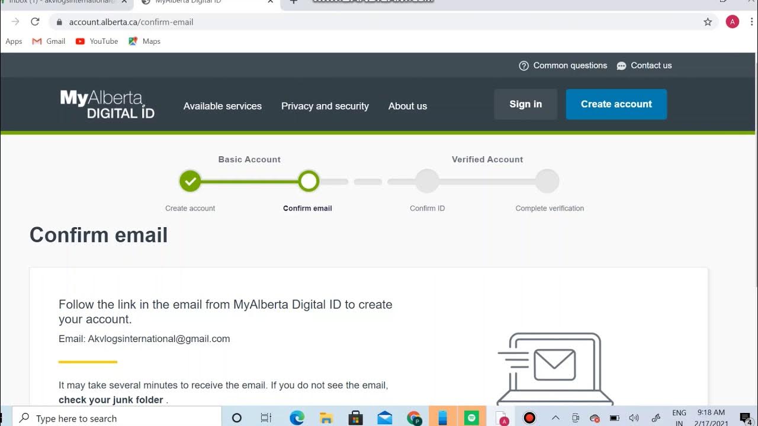
Task: Click the red record button taskbar icon
Action: pos(529,418)
